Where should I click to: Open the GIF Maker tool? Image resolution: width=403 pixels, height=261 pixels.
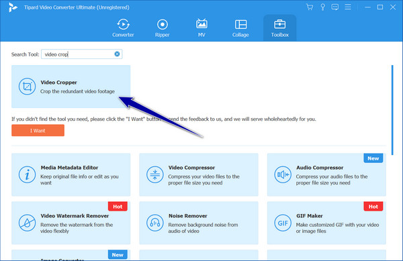point(326,223)
